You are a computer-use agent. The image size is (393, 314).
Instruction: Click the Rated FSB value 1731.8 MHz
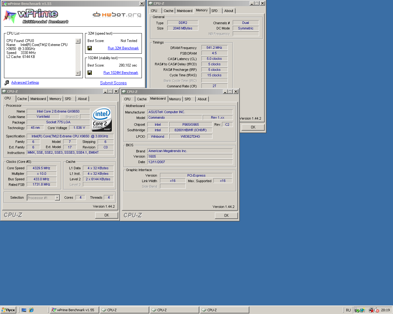[41, 185]
